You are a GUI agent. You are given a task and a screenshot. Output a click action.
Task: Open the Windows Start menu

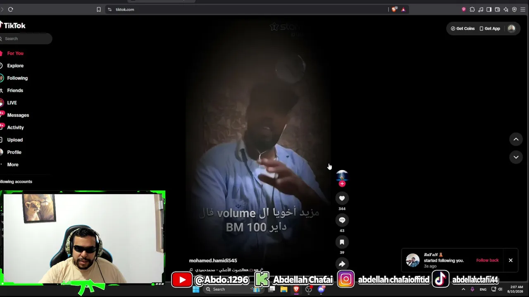(196, 290)
